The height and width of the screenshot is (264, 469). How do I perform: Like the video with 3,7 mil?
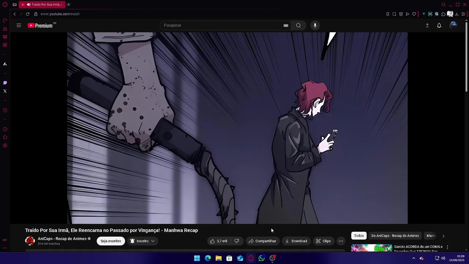click(x=218, y=241)
